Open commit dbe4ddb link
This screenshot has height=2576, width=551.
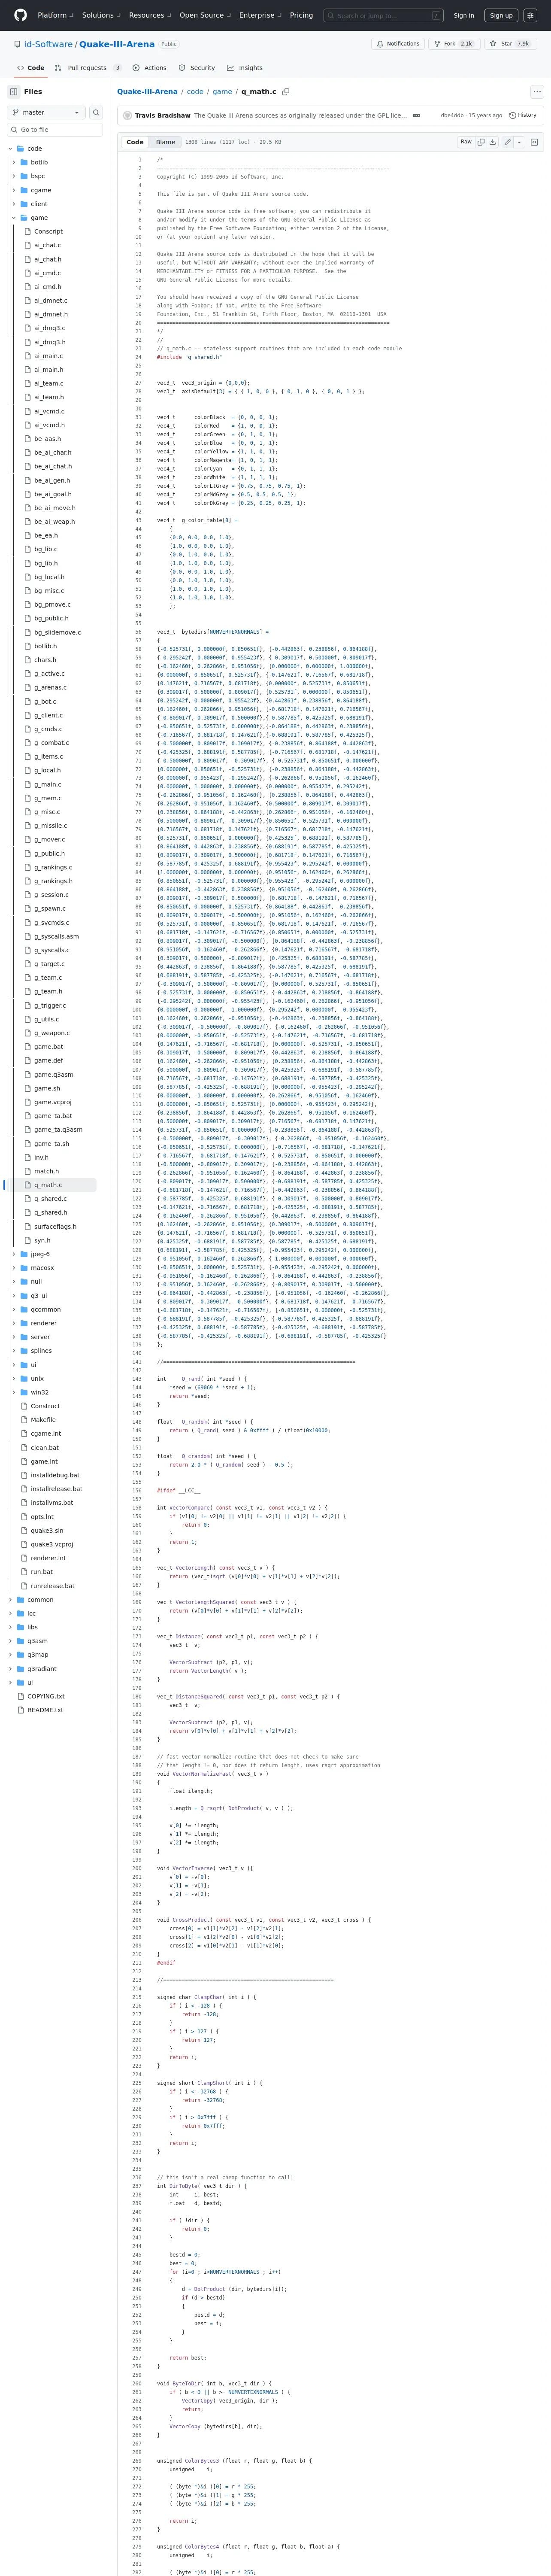(452, 115)
